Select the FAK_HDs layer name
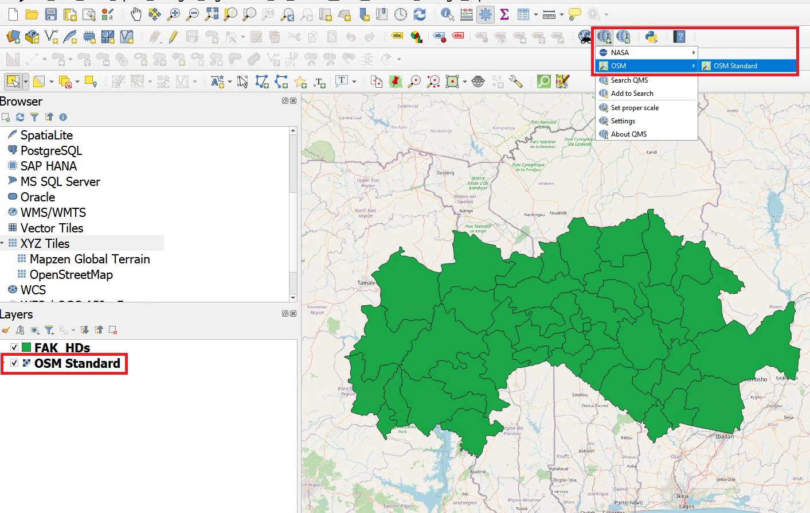810x513 pixels. point(62,348)
